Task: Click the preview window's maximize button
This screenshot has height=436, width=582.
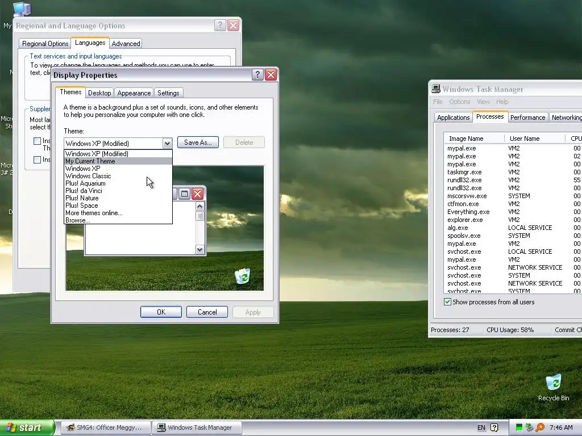Action: tap(185, 194)
